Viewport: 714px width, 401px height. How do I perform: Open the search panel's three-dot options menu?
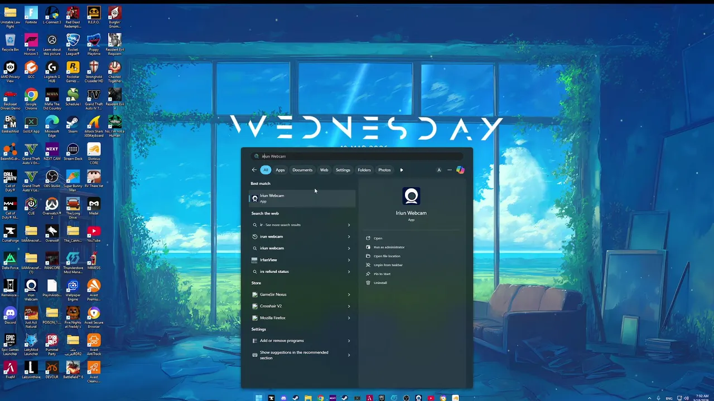pyautogui.click(x=449, y=170)
